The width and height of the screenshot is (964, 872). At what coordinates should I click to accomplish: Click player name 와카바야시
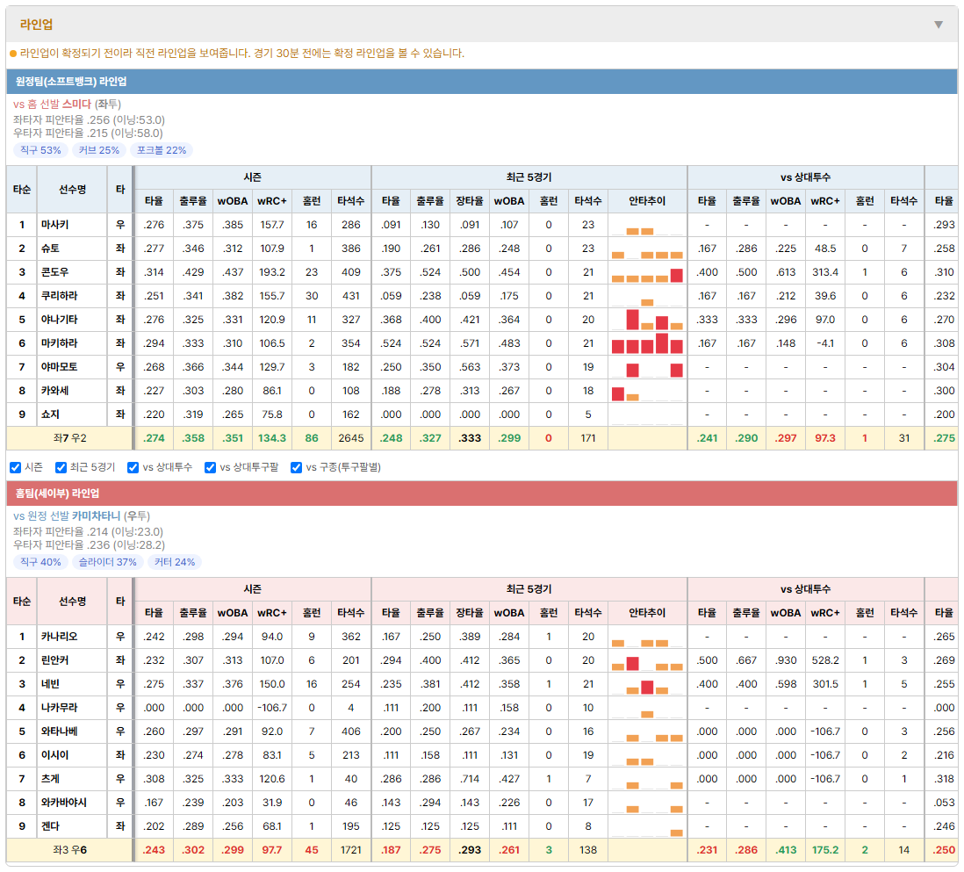click(64, 803)
